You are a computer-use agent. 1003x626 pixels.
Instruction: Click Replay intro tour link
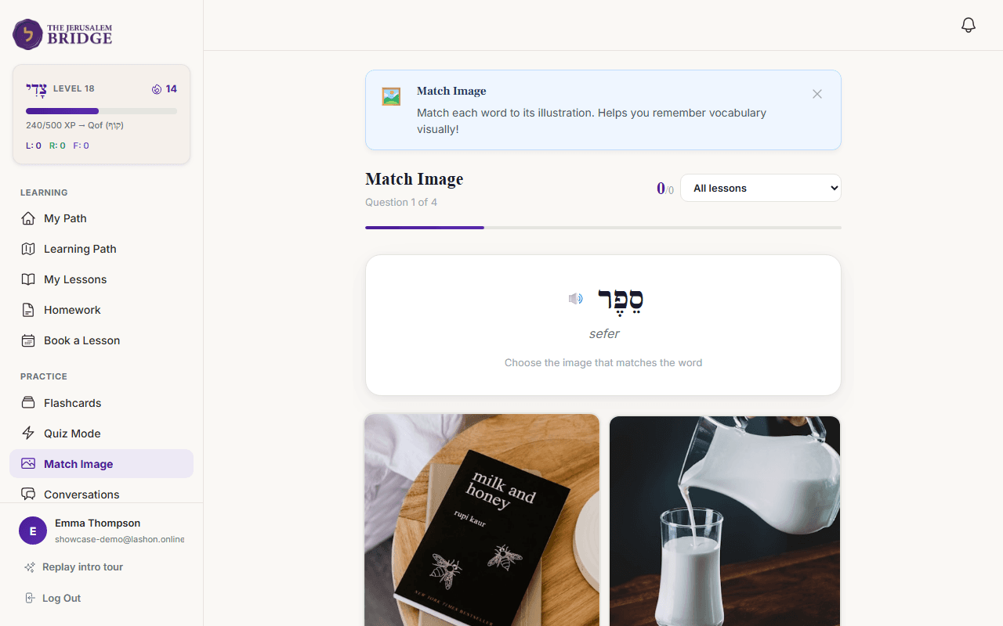(82, 567)
